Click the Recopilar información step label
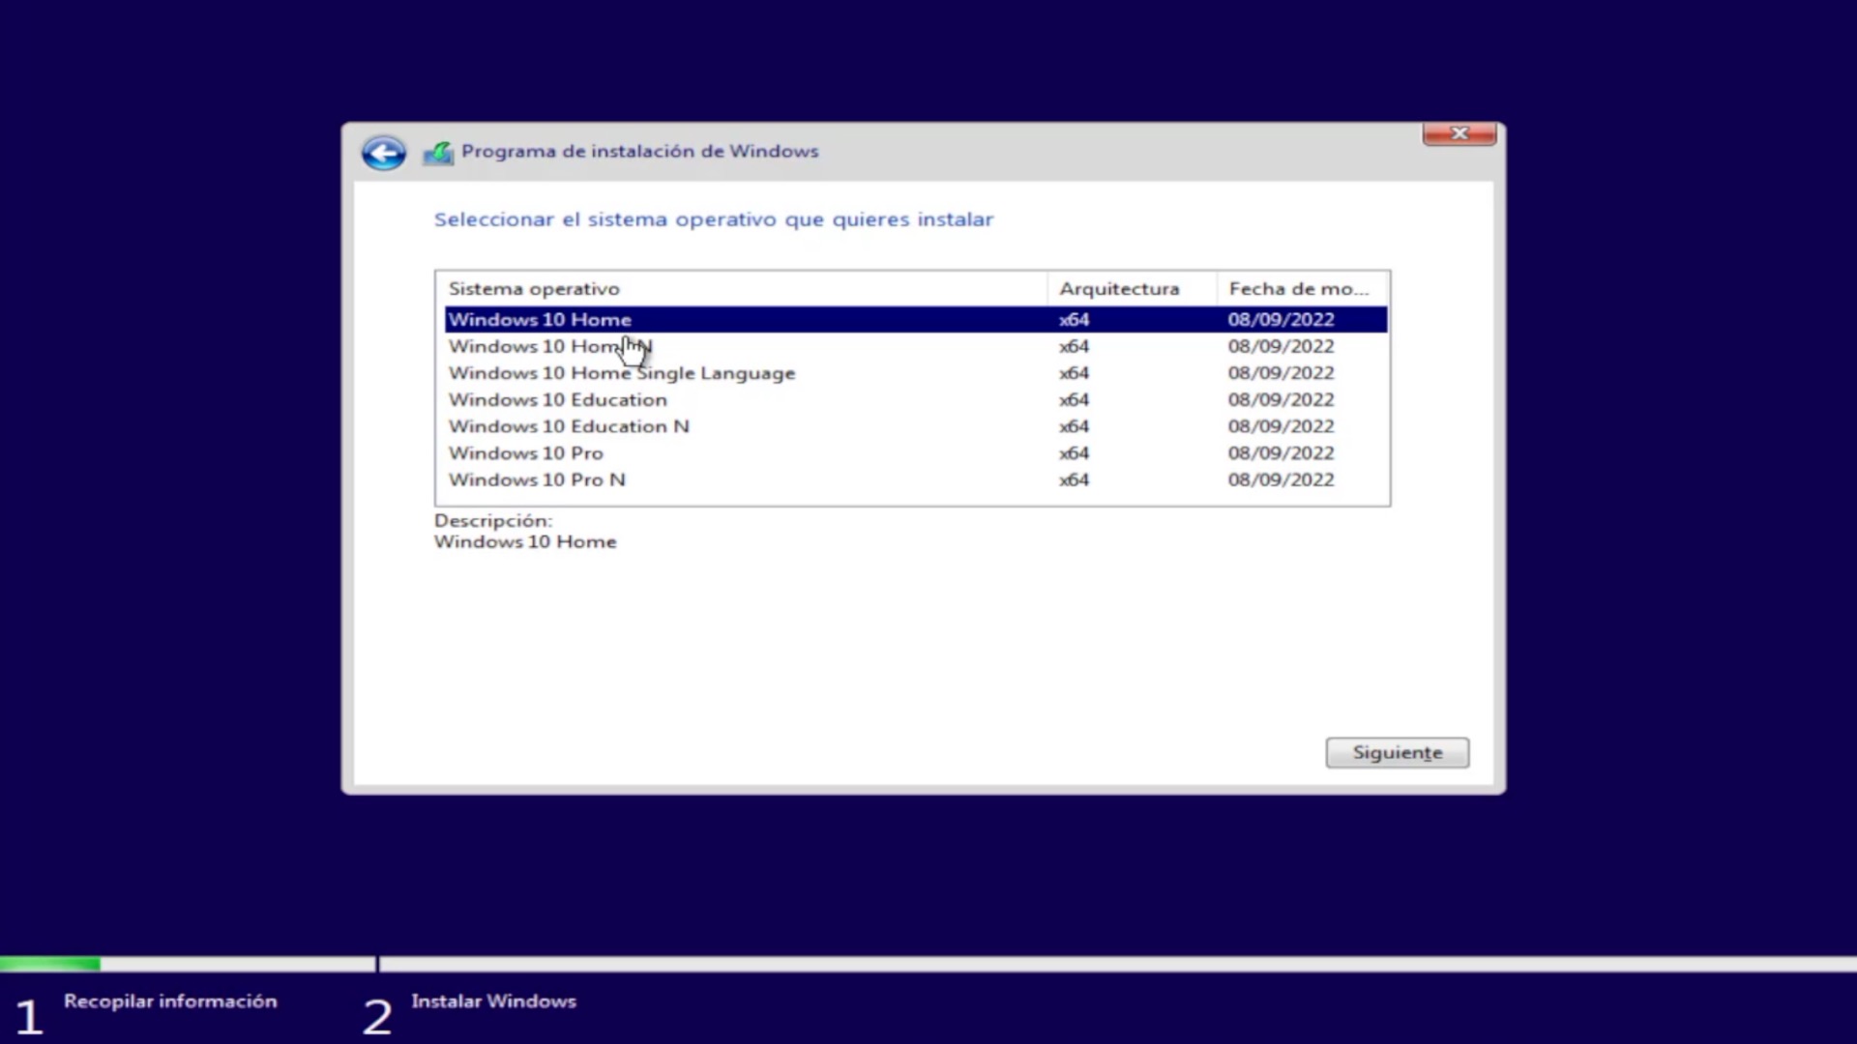Screen dimensions: 1857x1044 click(x=170, y=1001)
